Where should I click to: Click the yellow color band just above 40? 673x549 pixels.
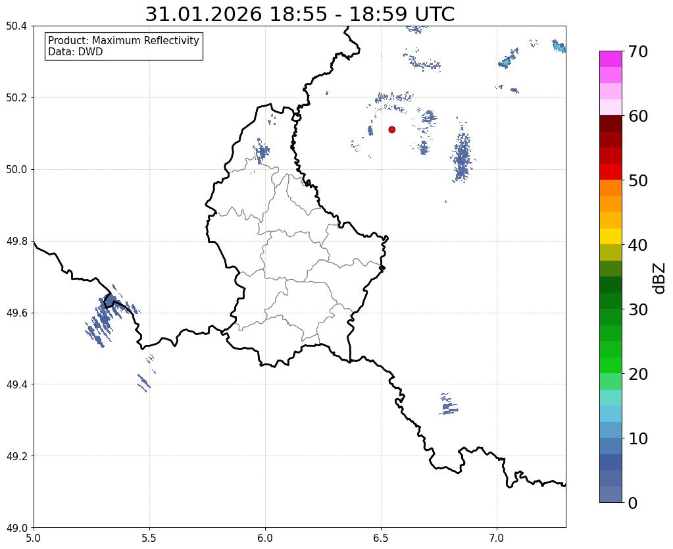point(611,236)
